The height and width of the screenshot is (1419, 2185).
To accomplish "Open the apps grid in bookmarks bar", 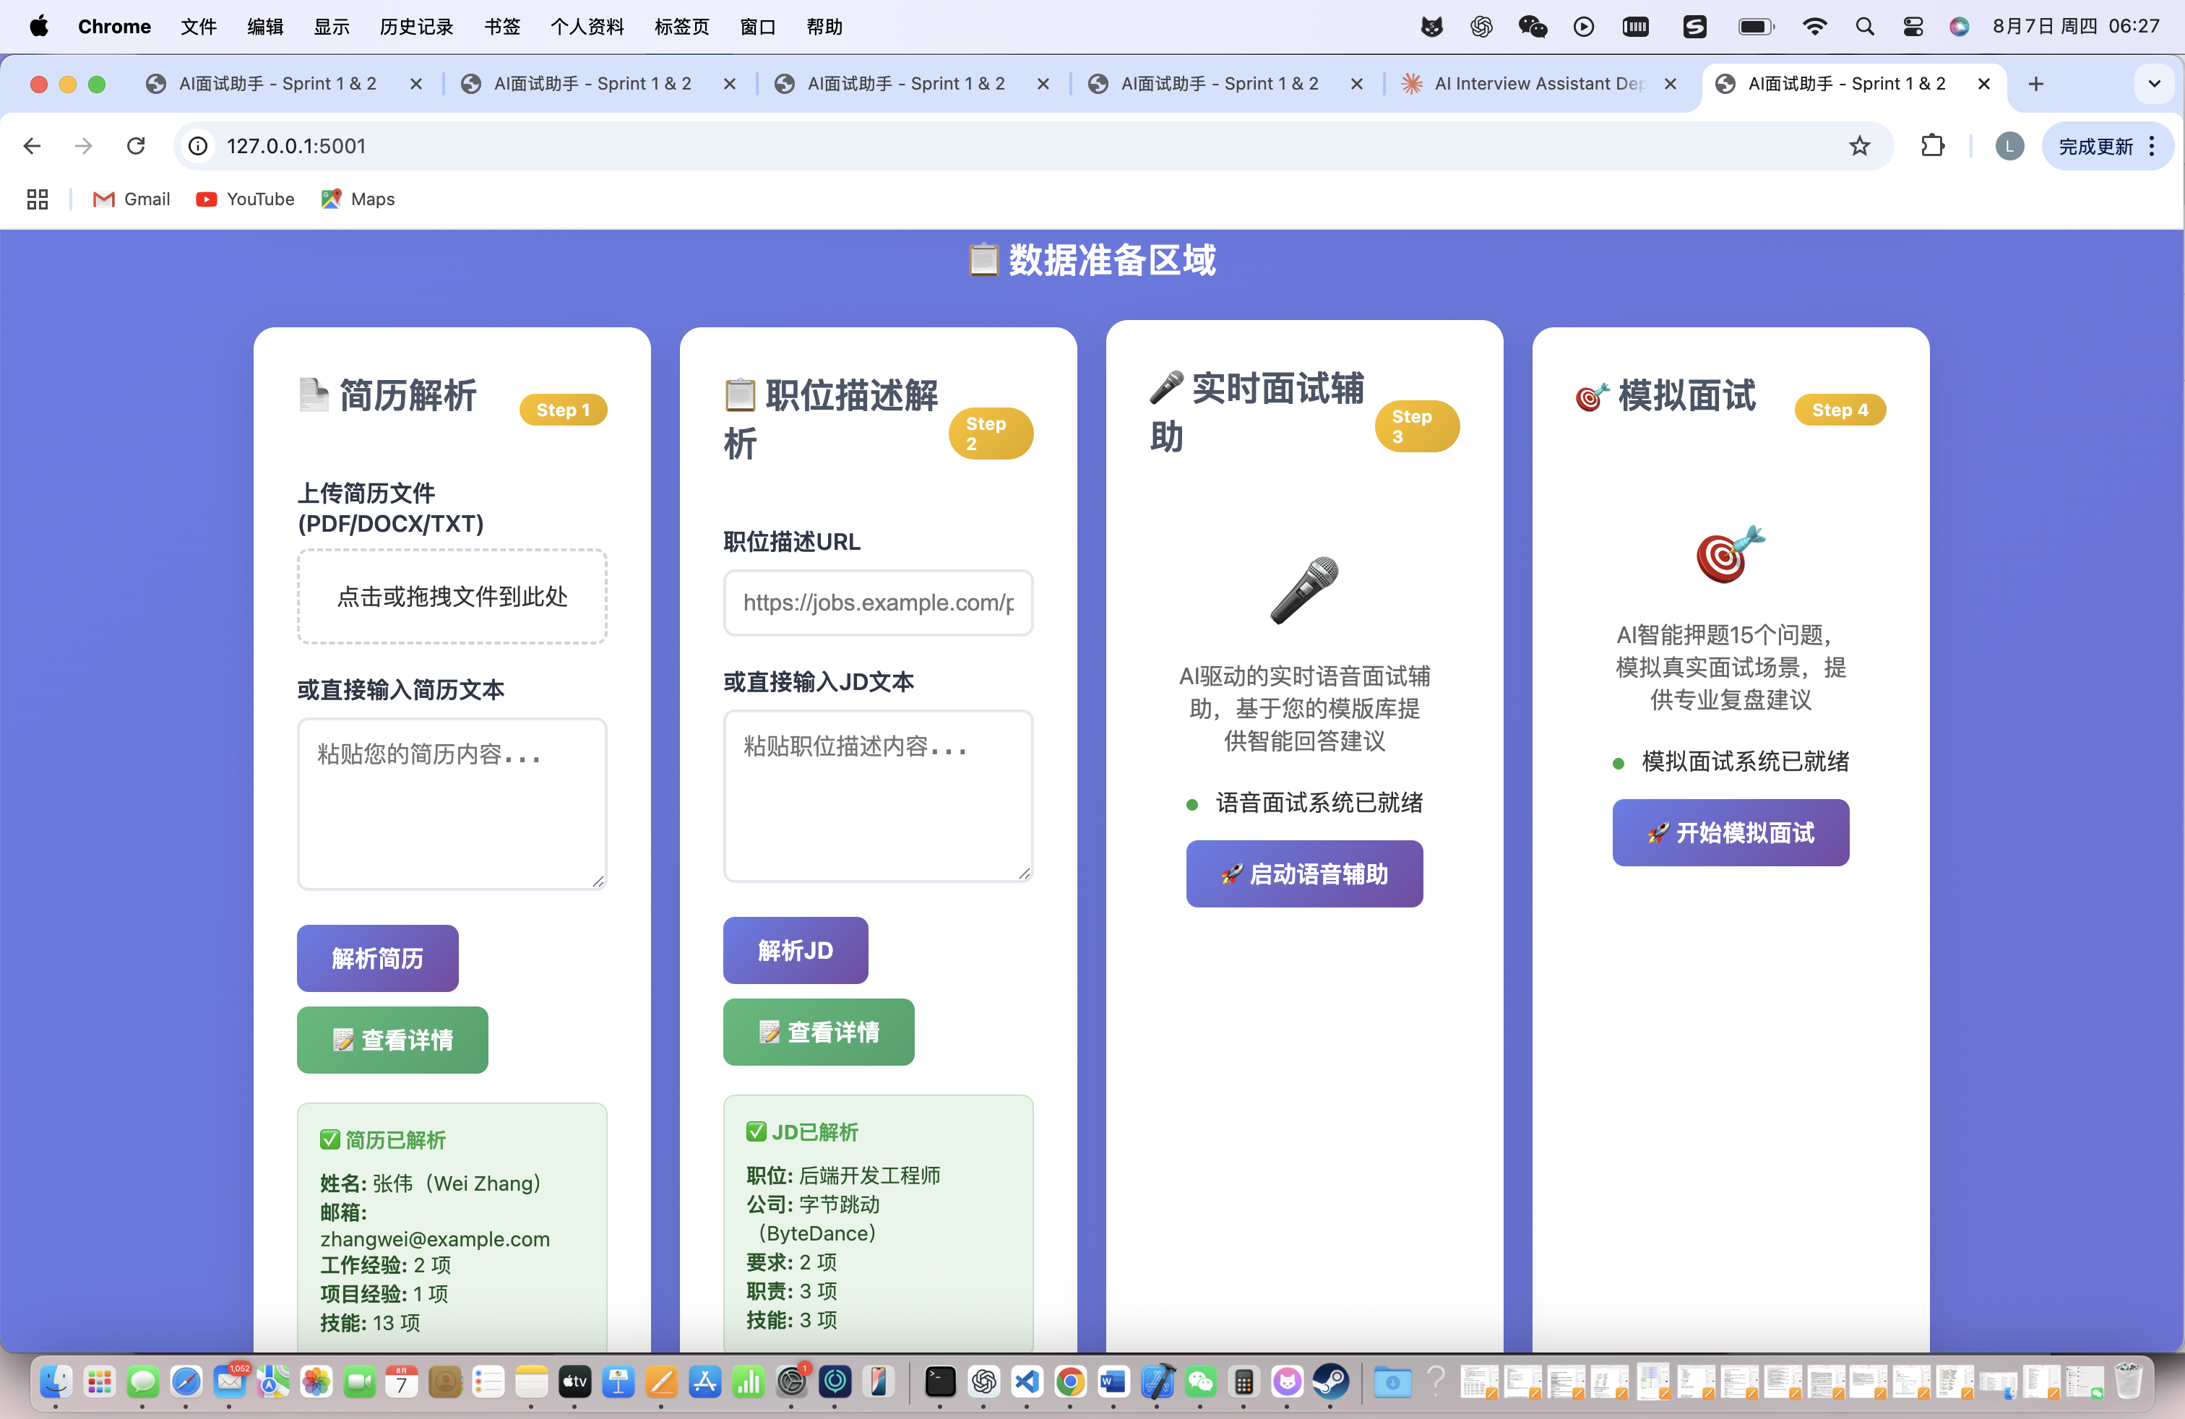I will pyautogui.click(x=38, y=199).
